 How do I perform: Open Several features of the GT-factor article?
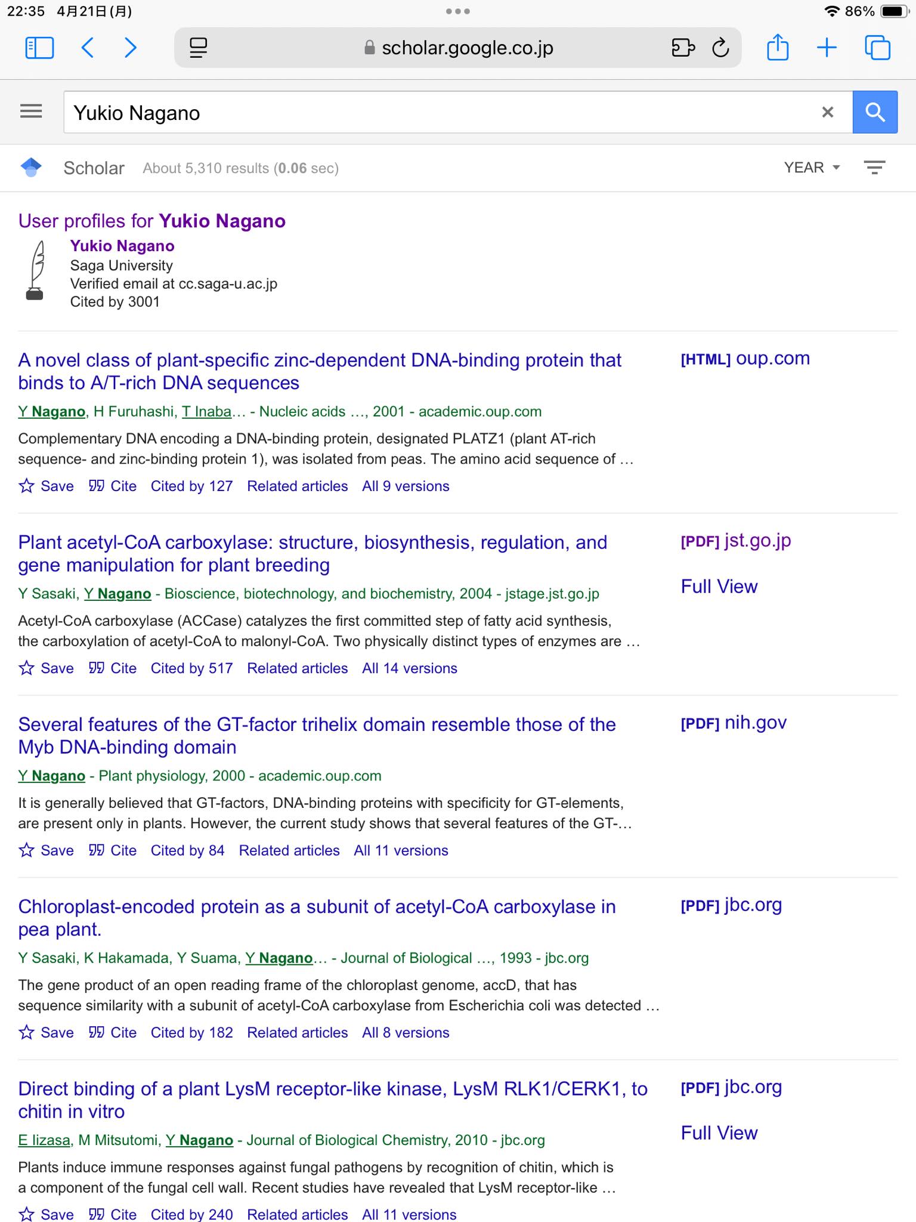pos(317,735)
